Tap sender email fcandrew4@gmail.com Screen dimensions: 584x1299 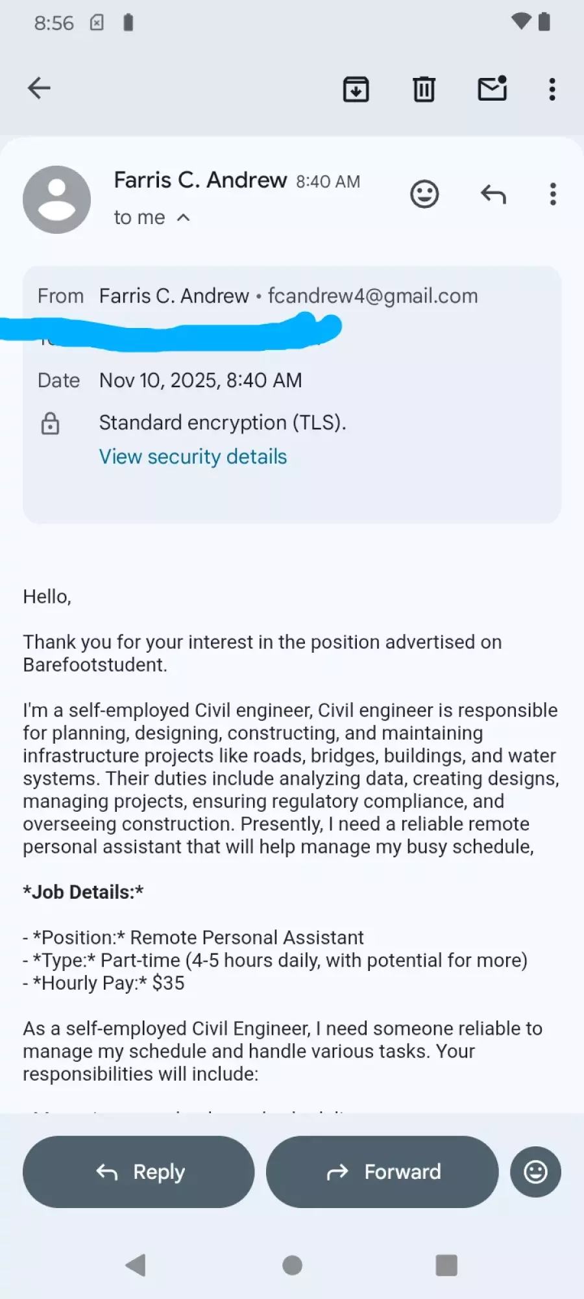click(372, 296)
